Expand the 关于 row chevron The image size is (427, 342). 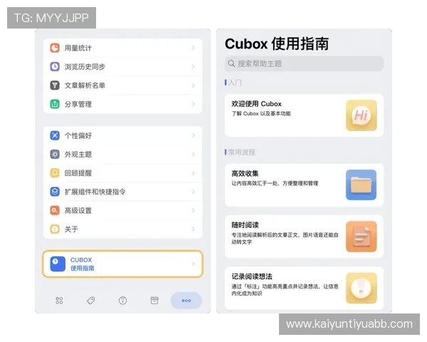click(193, 229)
